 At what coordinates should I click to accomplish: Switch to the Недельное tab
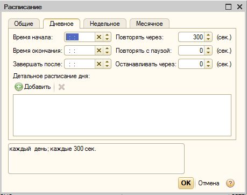pyautogui.click(x=105, y=24)
